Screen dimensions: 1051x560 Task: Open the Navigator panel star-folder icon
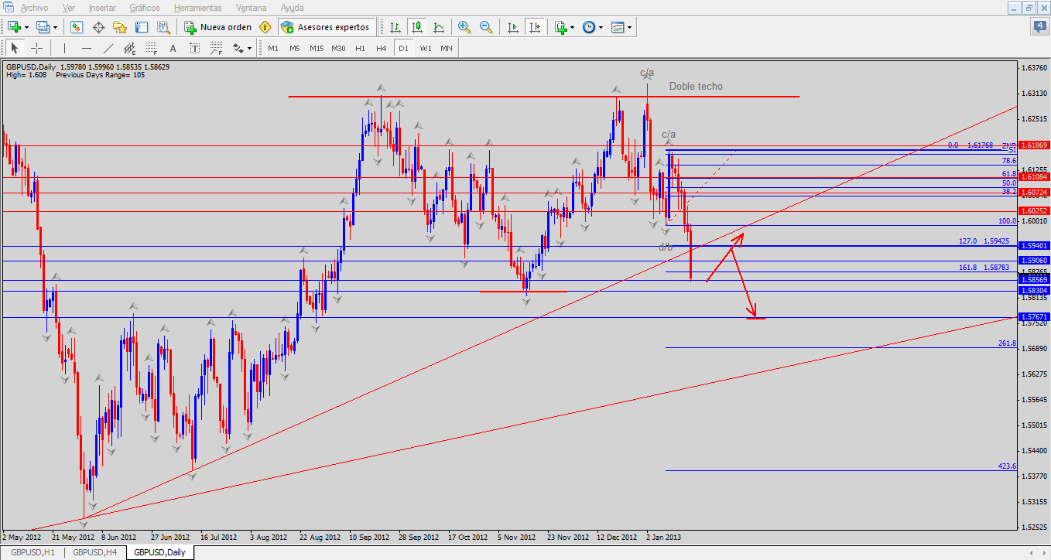120,27
